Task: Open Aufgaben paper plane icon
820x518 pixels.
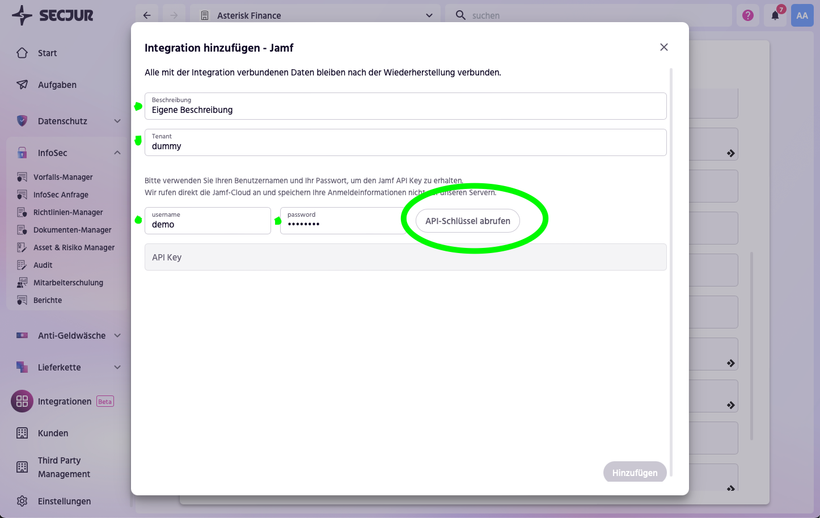Action: pyautogui.click(x=22, y=85)
